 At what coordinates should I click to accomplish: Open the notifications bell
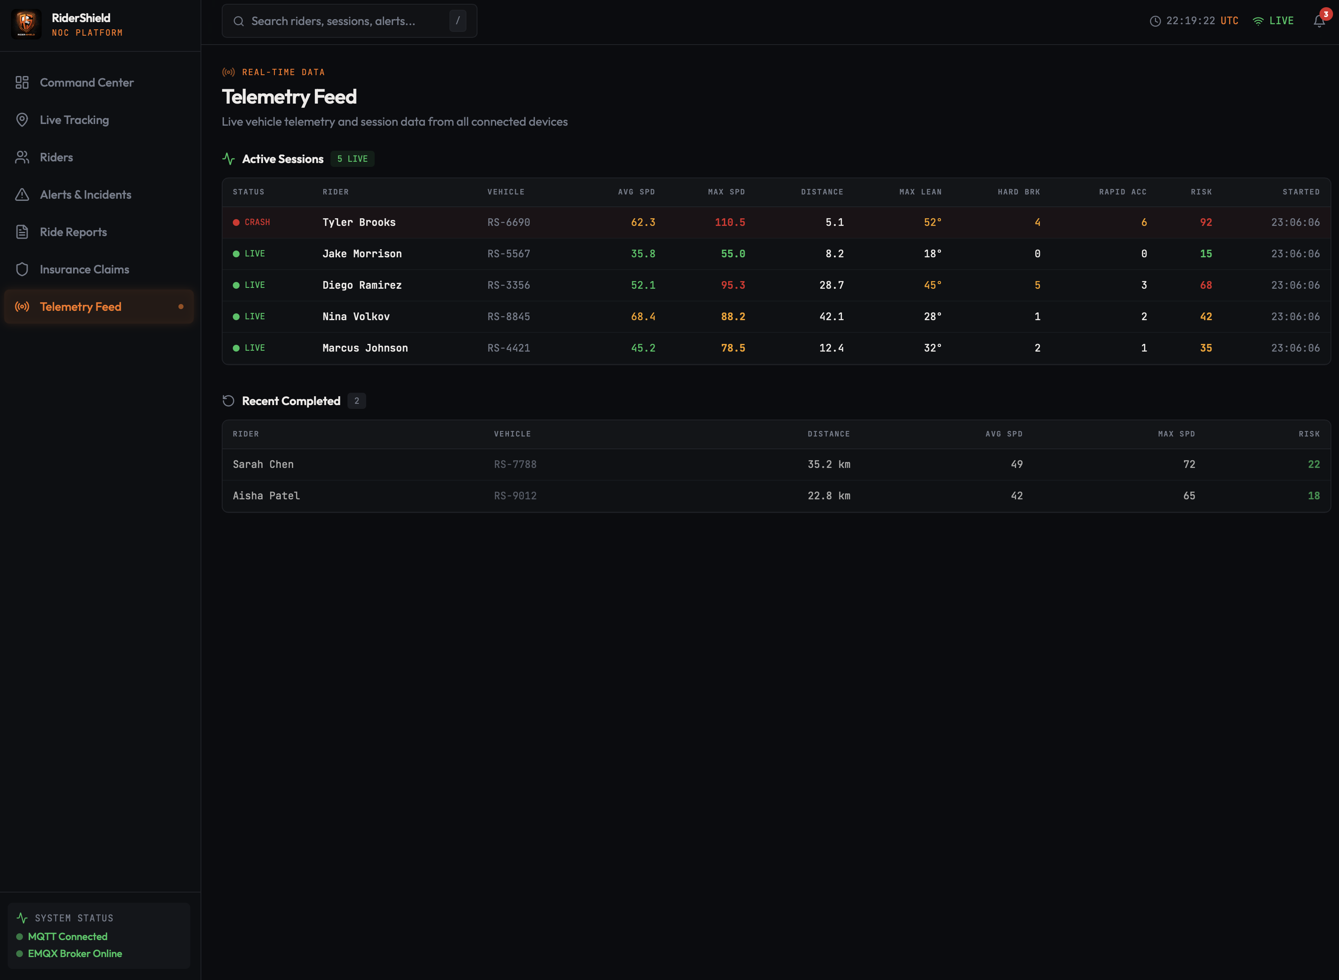pyautogui.click(x=1319, y=20)
